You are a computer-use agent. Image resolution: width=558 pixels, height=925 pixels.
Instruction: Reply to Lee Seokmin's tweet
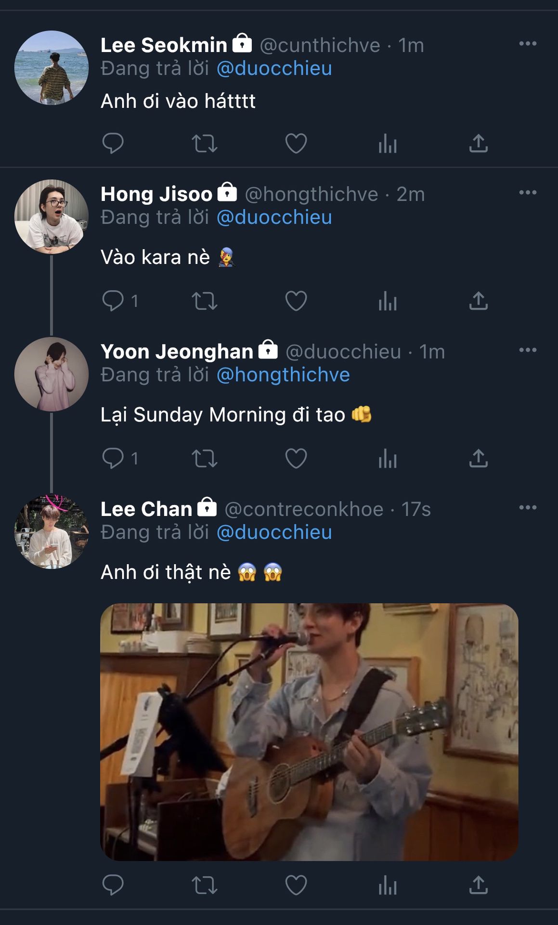coord(113,143)
